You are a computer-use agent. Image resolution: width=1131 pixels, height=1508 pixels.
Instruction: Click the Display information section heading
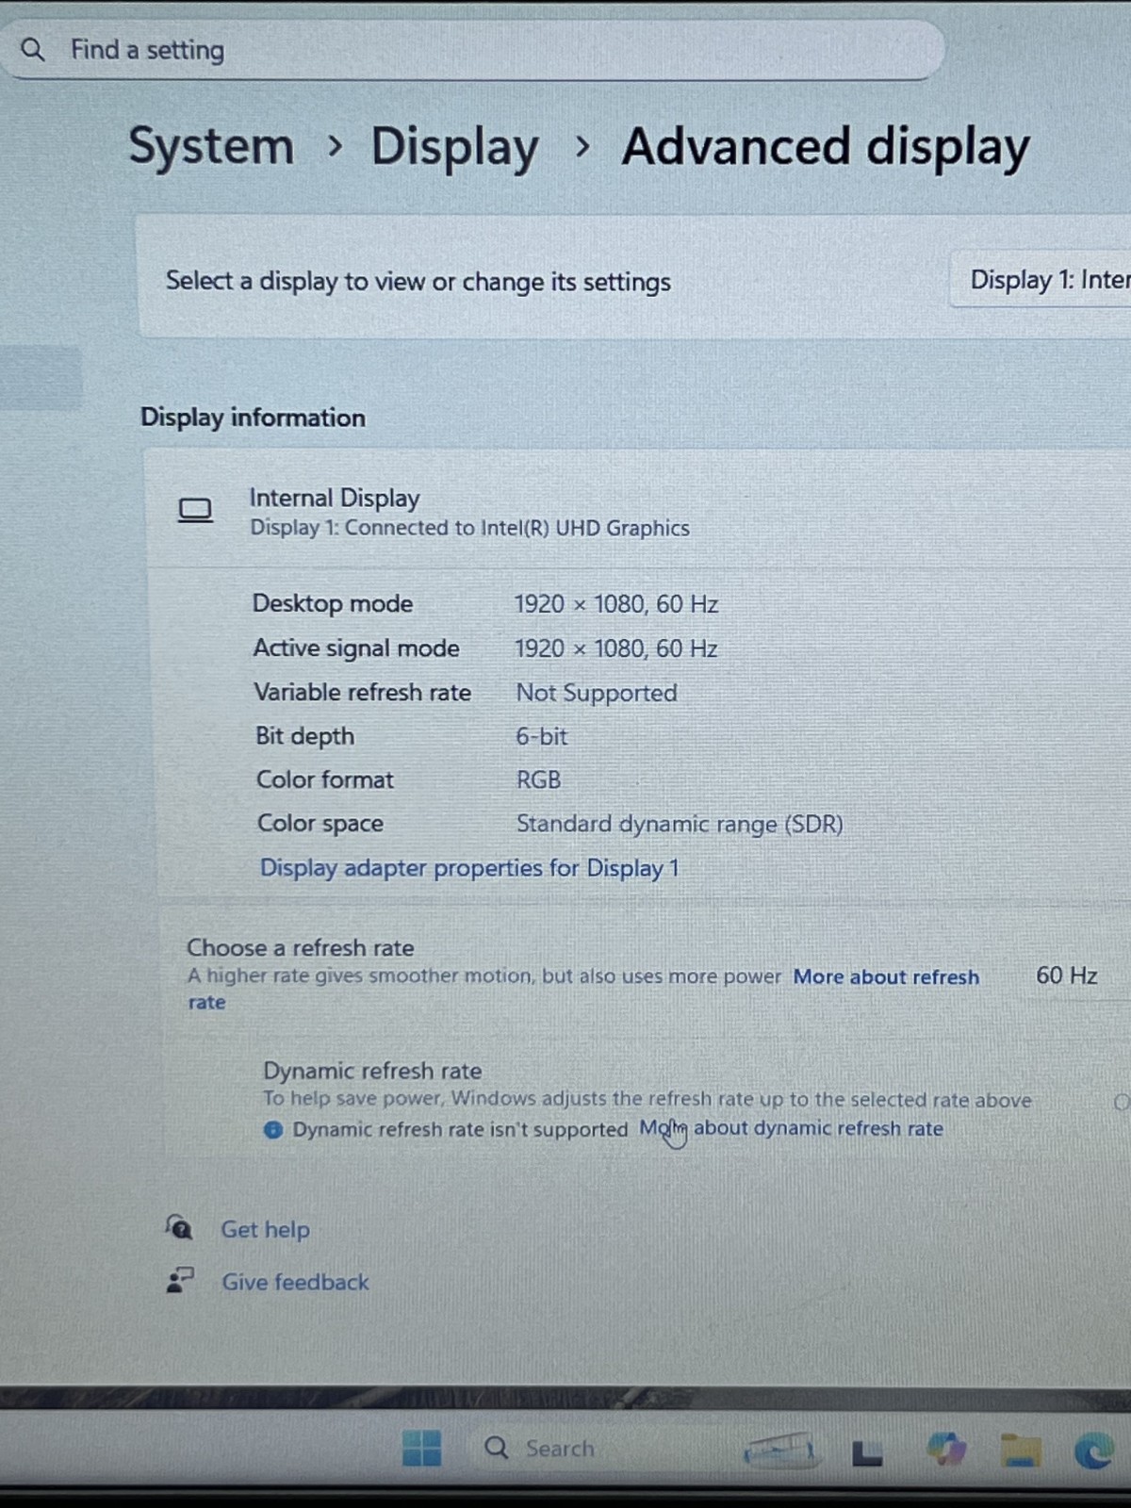point(253,418)
